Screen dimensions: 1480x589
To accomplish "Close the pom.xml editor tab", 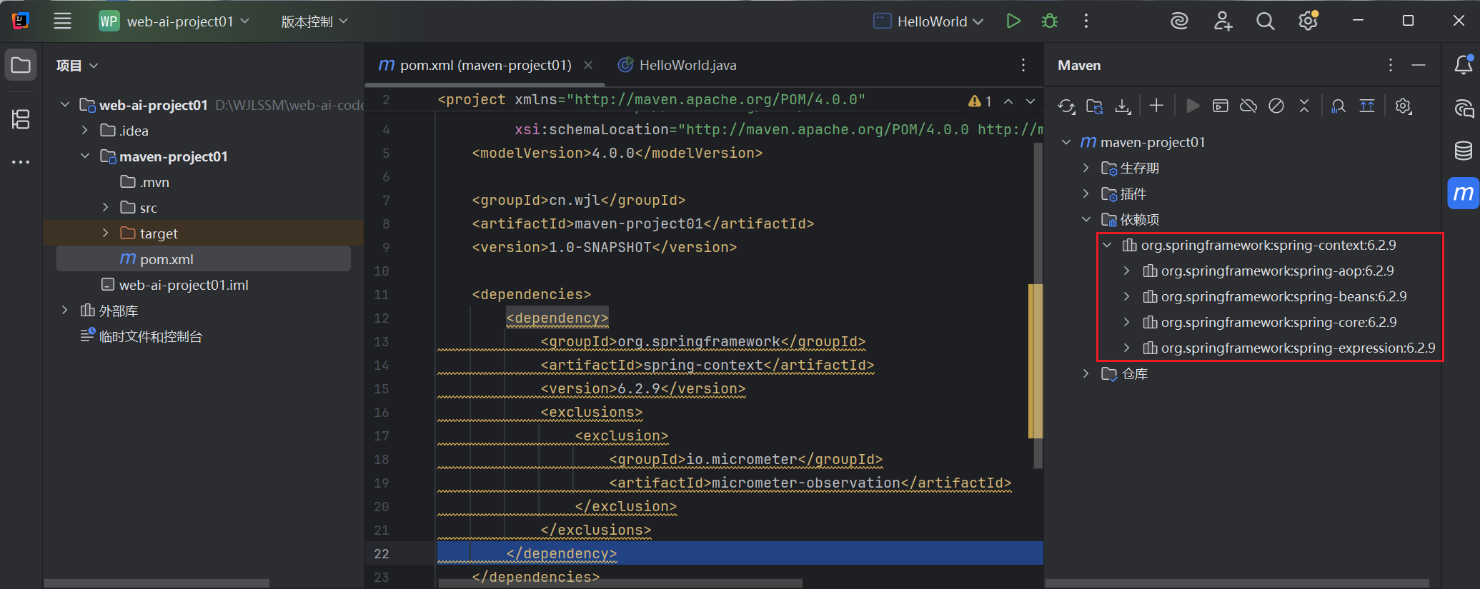I will (x=588, y=66).
